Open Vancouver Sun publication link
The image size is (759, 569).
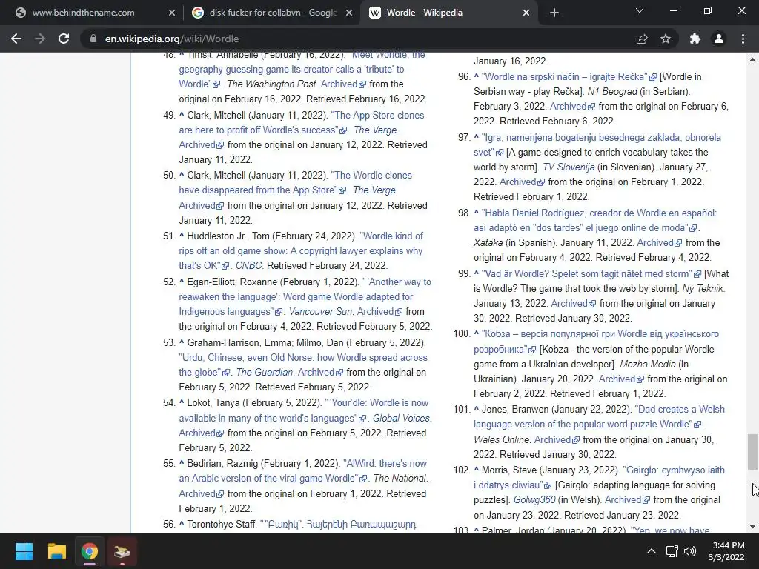[320, 312]
